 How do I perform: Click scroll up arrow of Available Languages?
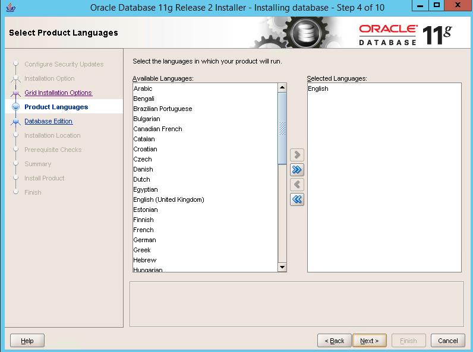coord(282,88)
